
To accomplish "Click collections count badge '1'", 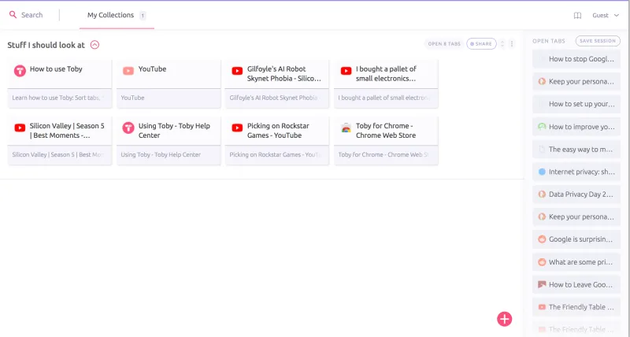I will (x=143, y=16).
